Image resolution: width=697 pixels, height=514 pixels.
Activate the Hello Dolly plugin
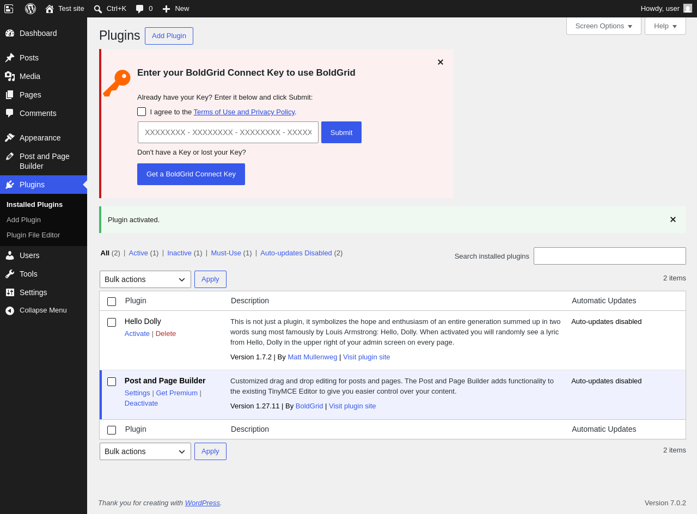coord(137,333)
